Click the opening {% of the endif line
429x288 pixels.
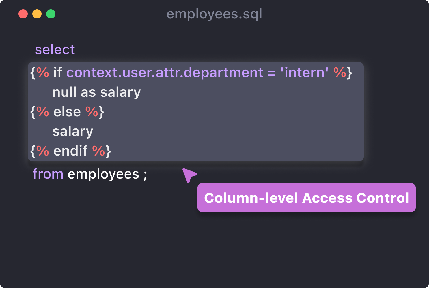pyautogui.click(x=40, y=151)
